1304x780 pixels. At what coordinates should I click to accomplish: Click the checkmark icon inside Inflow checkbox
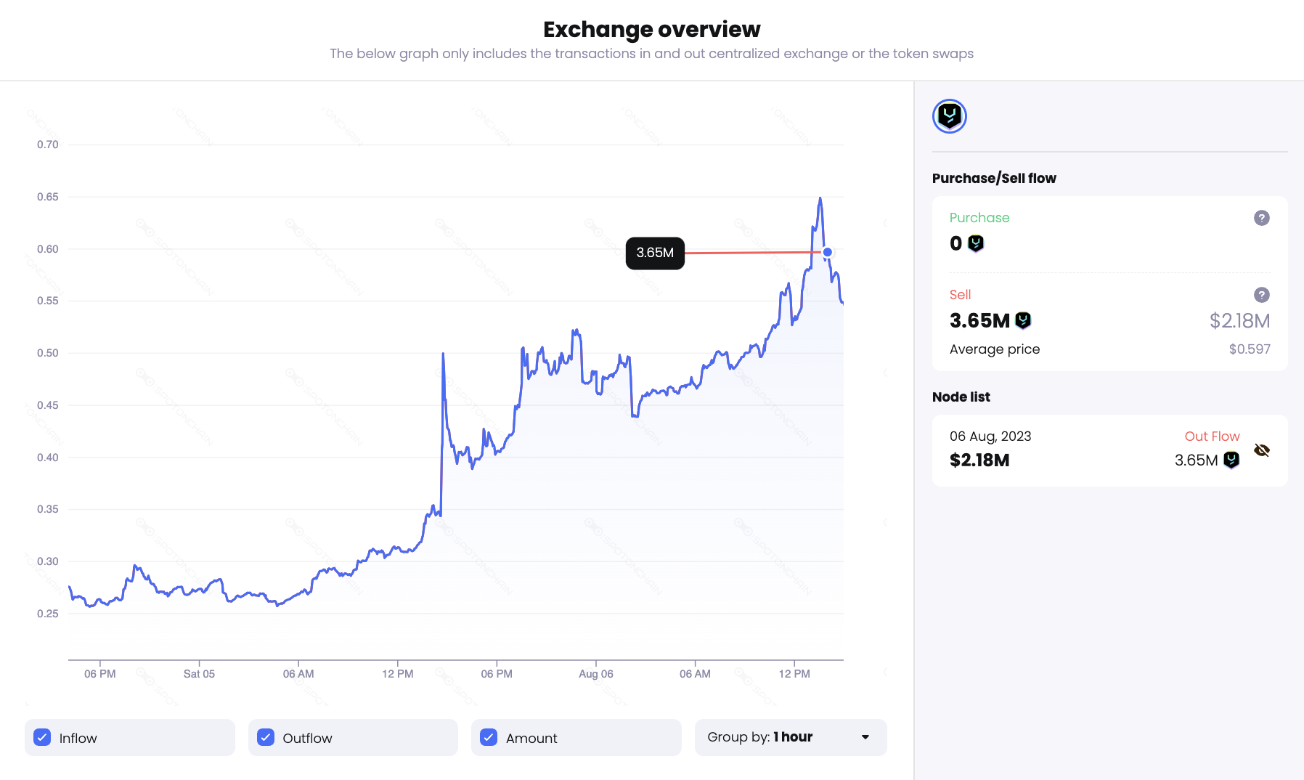(x=41, y=737)
